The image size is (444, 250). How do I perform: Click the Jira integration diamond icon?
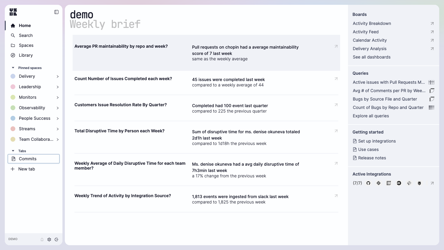pyautogui.click(x=379, y=183)
